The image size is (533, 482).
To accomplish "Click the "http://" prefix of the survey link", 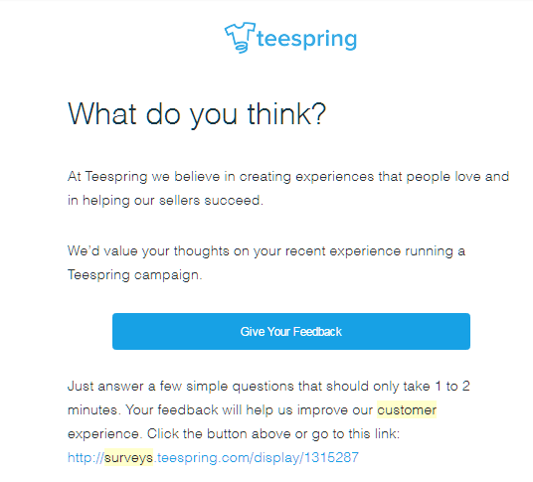I will click(x=86, y=457).
